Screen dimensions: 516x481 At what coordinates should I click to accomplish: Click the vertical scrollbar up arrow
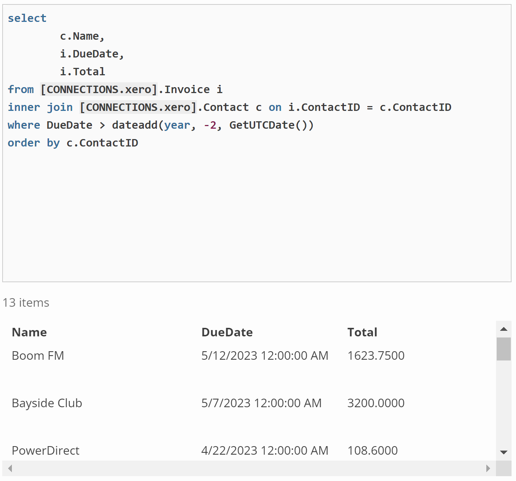pyautogui.click(x=504, y=329)
